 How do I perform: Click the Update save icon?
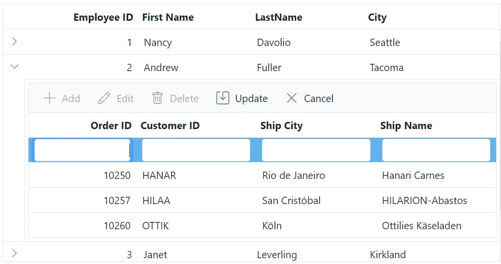click(x=223, y=98)
